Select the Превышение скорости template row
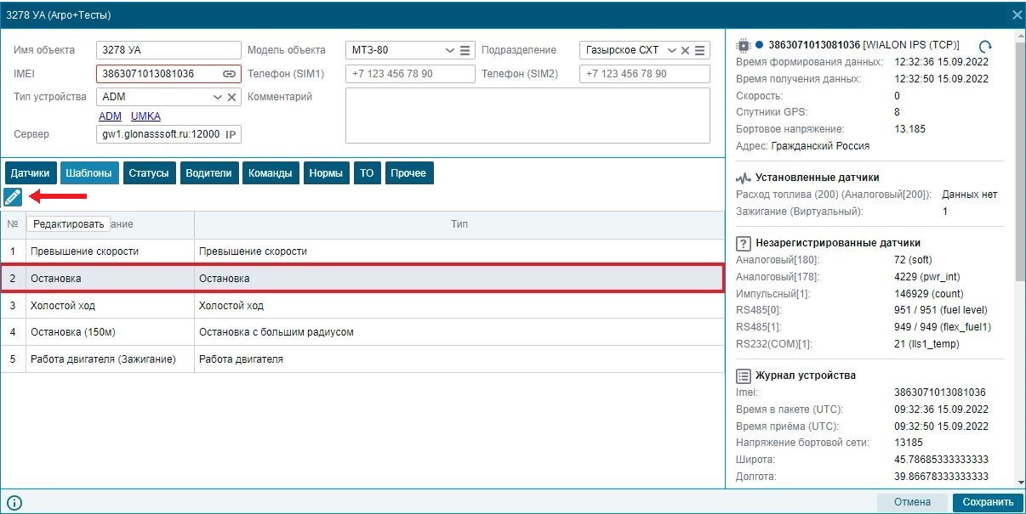Screen dimensions: 1026x514 coord(362,251)
